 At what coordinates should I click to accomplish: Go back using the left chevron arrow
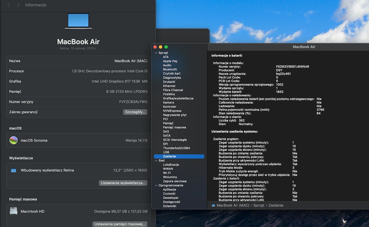[x=8, y=5]
